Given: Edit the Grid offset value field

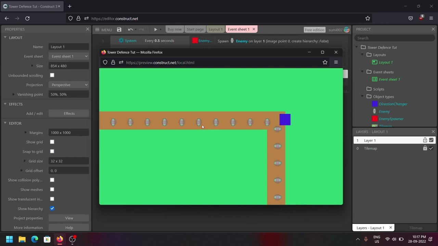Looking at the screenshot, I should (69, 170).
